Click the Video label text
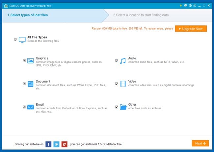This screenshot has width=214, height=152. point(132,82)
